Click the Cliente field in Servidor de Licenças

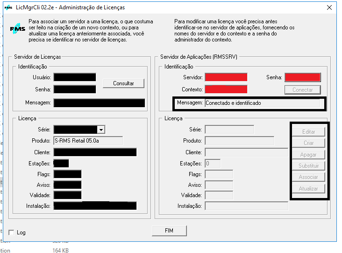point(95,152)
